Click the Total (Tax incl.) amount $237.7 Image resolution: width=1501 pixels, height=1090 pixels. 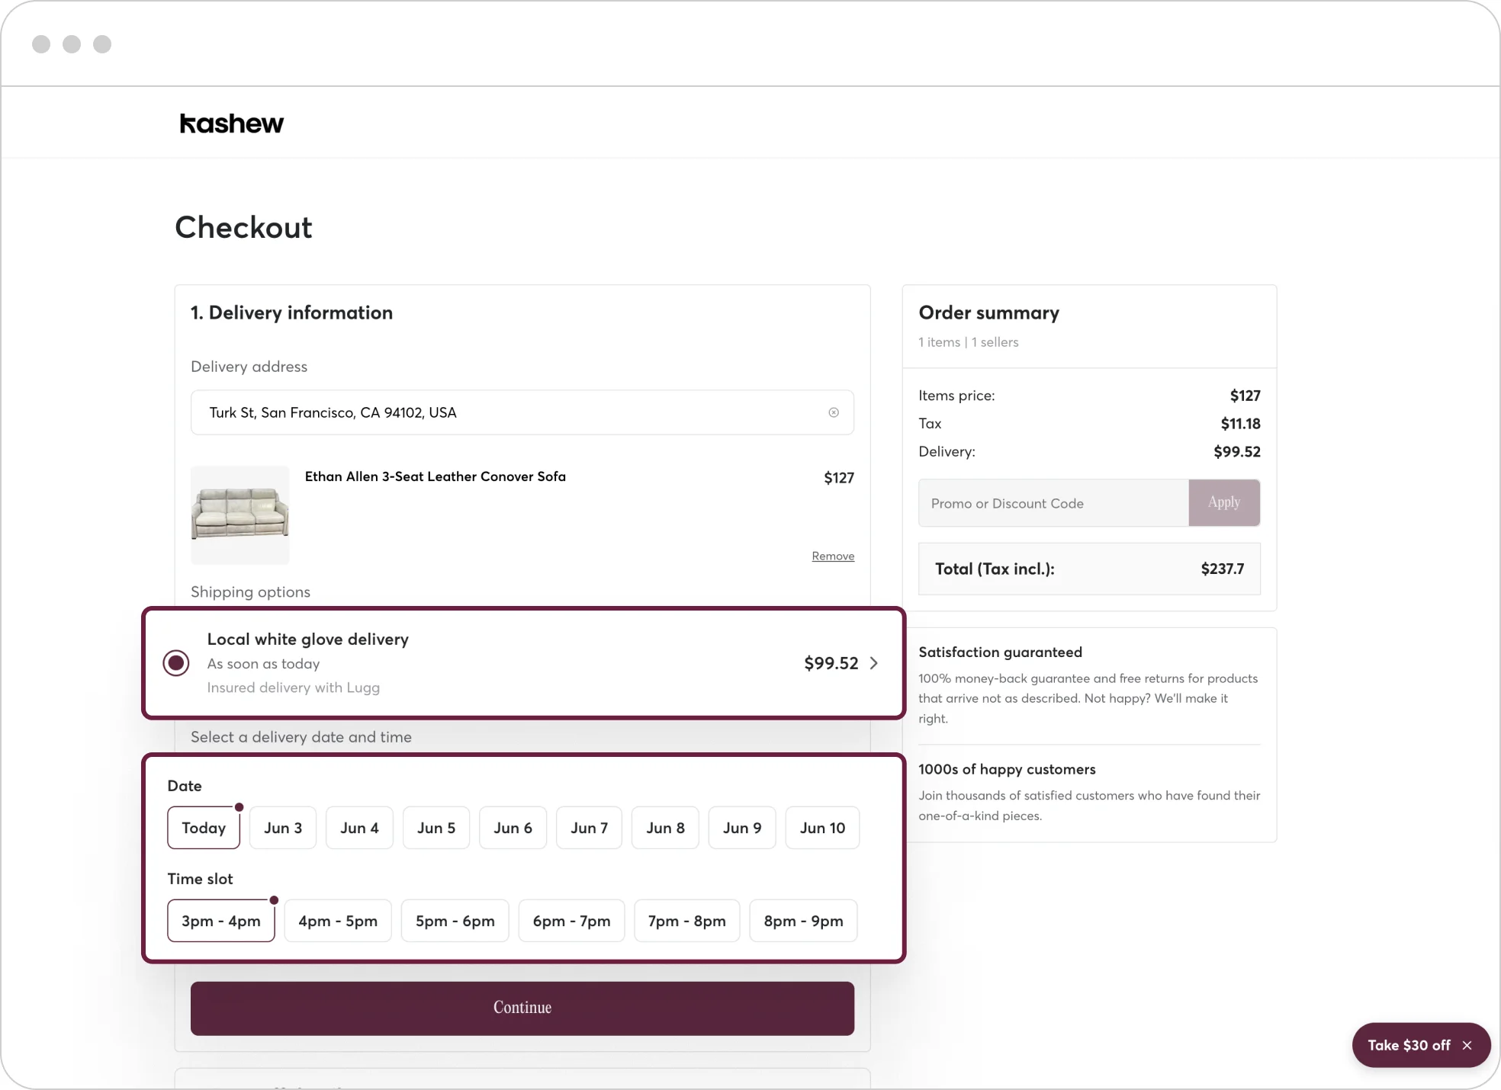[x=1223, y=569]
